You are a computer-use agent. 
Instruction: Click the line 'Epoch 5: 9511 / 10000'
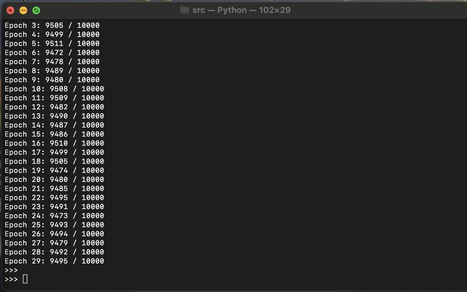pyautogui.click(x=52, y=44)
